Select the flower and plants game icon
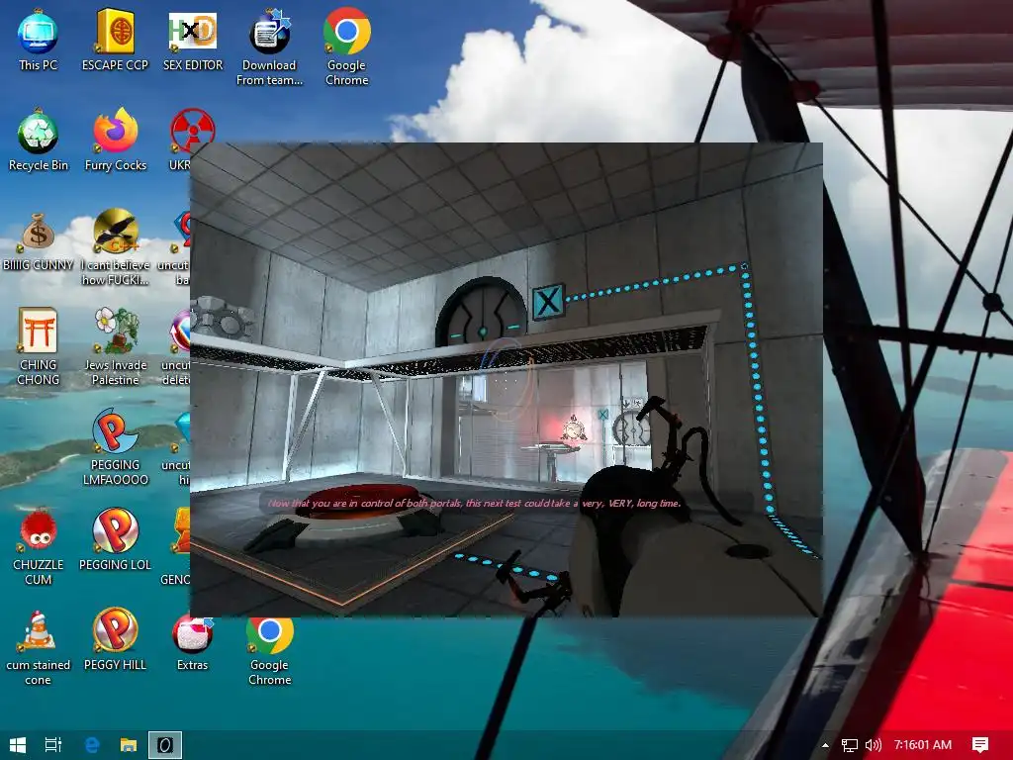The image size is (1013, 760). 115,346
